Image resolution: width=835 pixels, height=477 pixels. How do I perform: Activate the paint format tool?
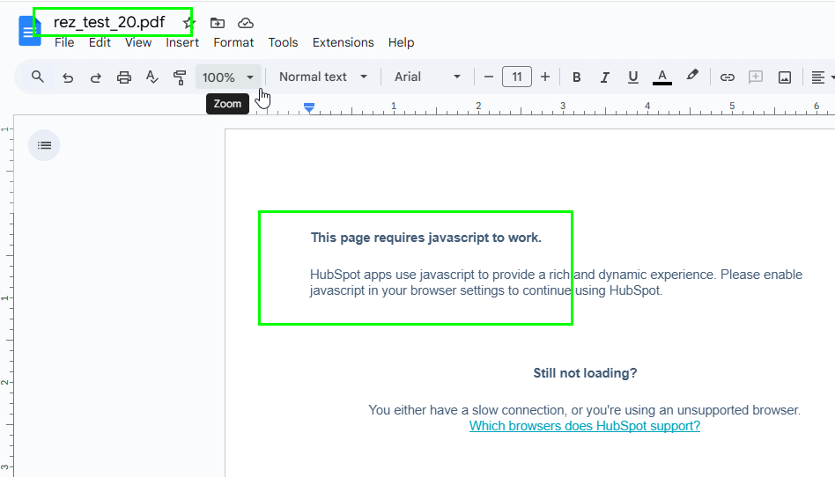coord(180,77)
